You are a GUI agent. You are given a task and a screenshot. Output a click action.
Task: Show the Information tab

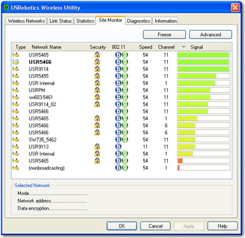tap(165, 21)
